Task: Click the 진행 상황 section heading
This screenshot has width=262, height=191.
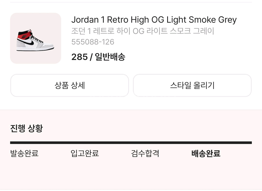Action: click(26, 128)
